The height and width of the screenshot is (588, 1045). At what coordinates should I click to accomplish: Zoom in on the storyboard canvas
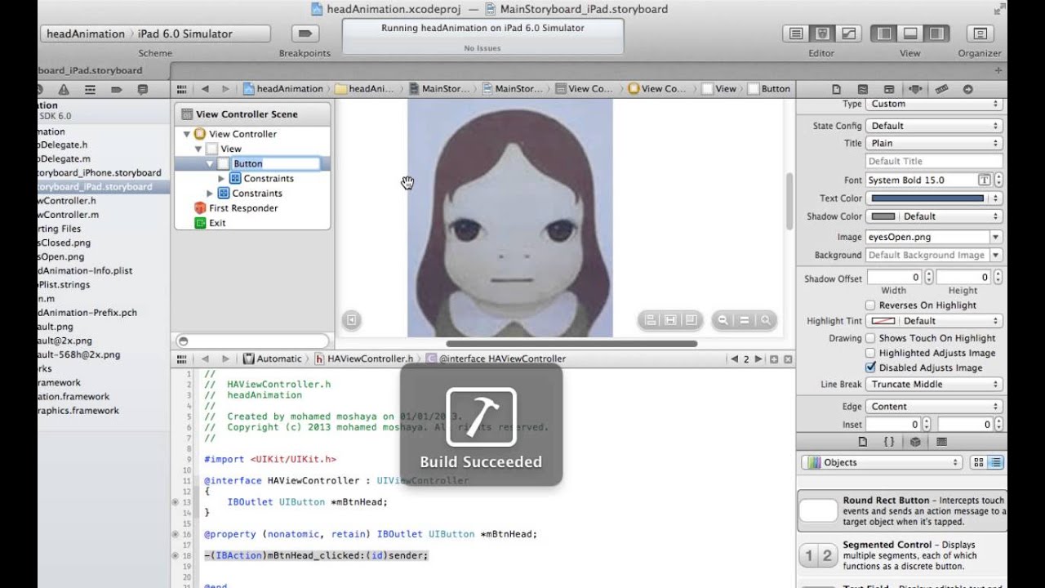766,321
